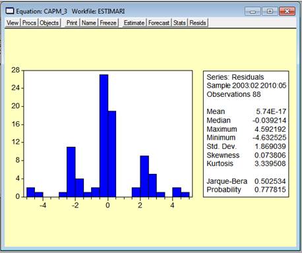
Task: Click the x-axis label -4
Action: [43, 206]
